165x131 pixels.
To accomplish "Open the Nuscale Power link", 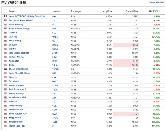I will (16, 122).
